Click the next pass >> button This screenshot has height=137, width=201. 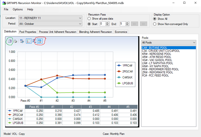[x=143, y=24]
